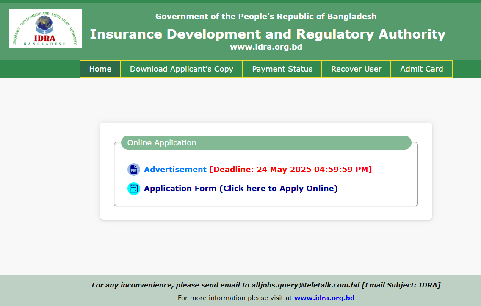The image size is (481, 306).
Task: Click the alljobs.query@teletalk.com.bd email text
Action: (305, 285)
